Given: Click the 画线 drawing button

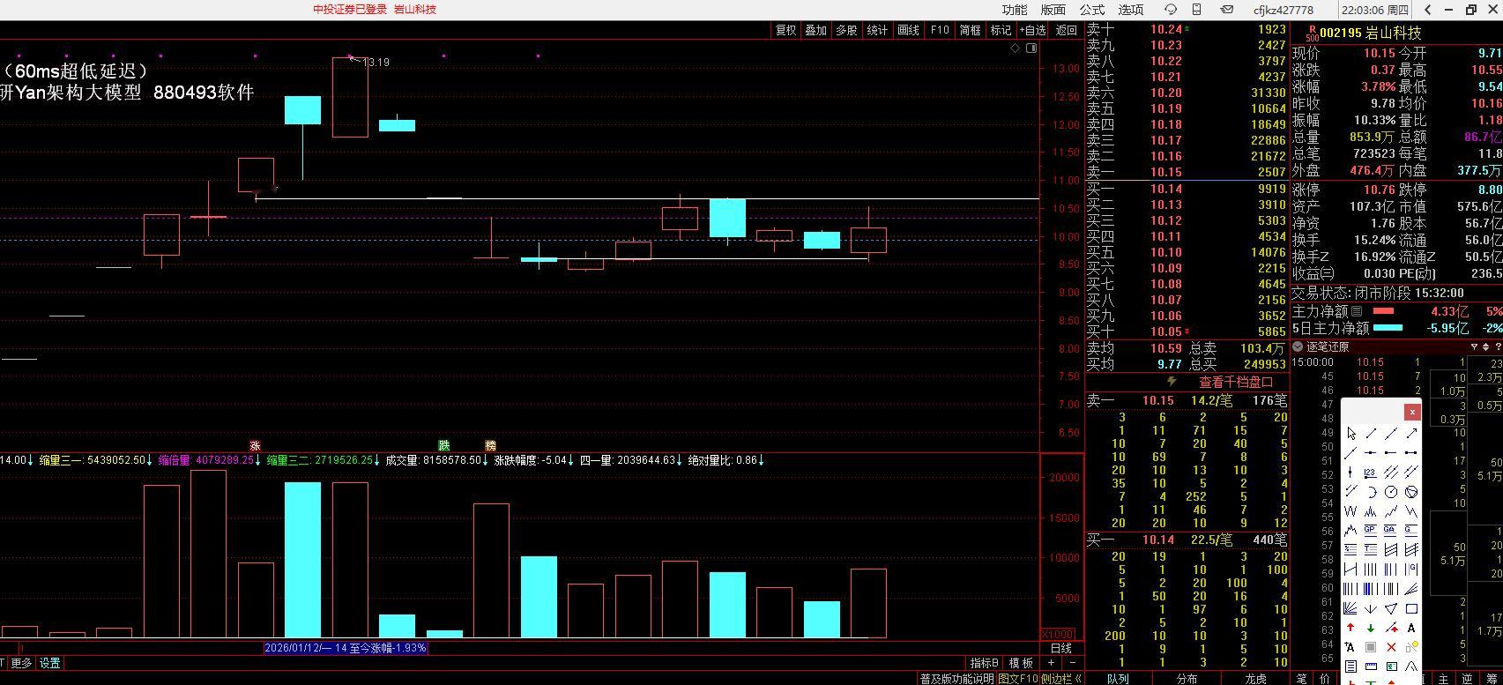Looking at the screenshot, I should click(908, 30).
